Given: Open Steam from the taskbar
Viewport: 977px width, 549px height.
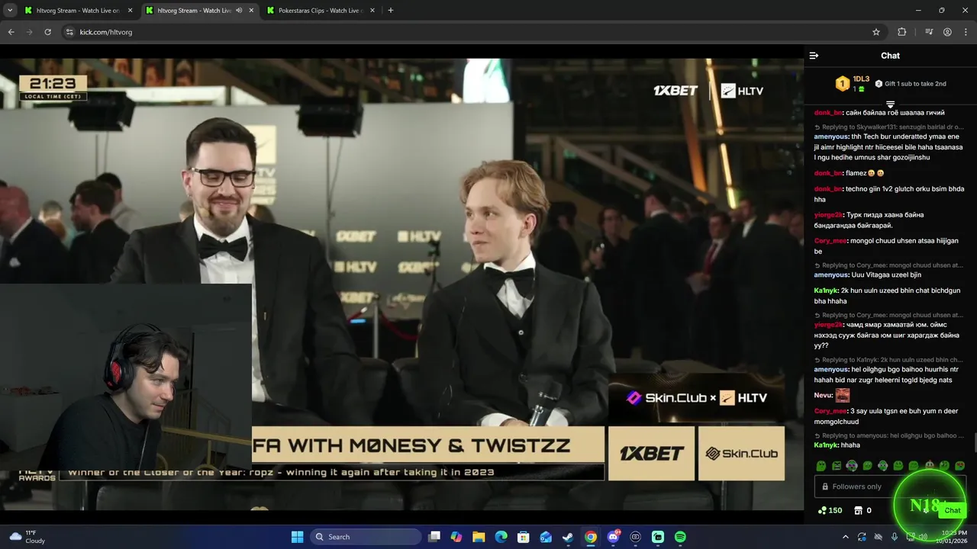Looking at the screenshot, I should pos(568,537).
